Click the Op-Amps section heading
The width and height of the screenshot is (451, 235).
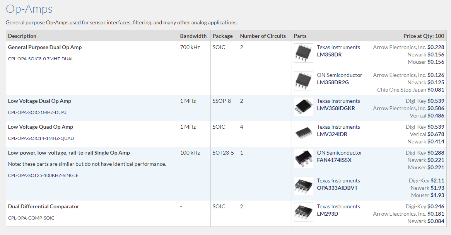[x=29, y=9]
